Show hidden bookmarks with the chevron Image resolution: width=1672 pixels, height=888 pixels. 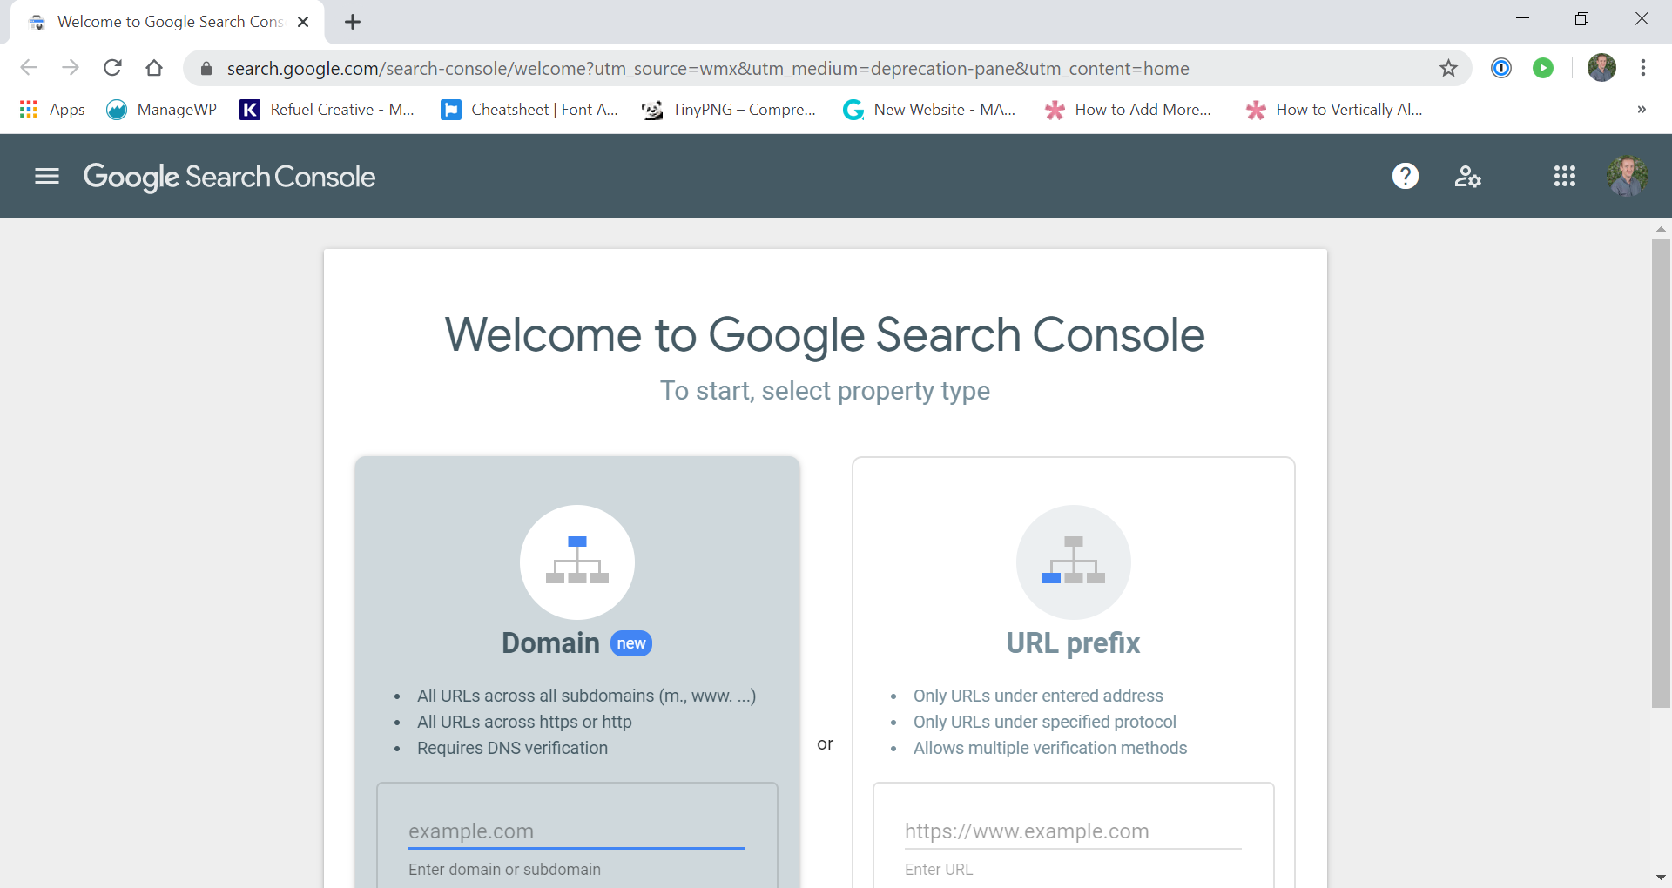1642,110
